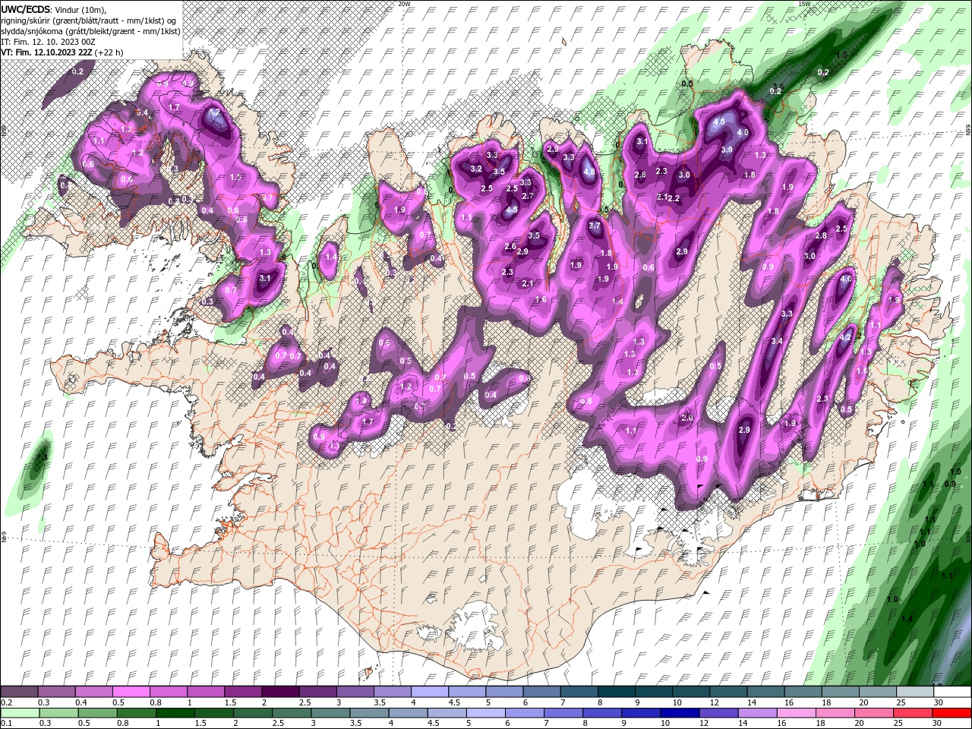Select the 'slydda/snjókoma' legend description line

[90, 30]
